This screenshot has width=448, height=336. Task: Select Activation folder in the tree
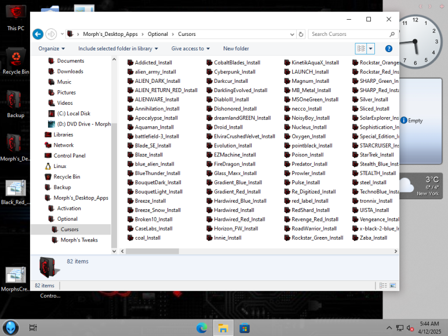(x=69, y=209)
